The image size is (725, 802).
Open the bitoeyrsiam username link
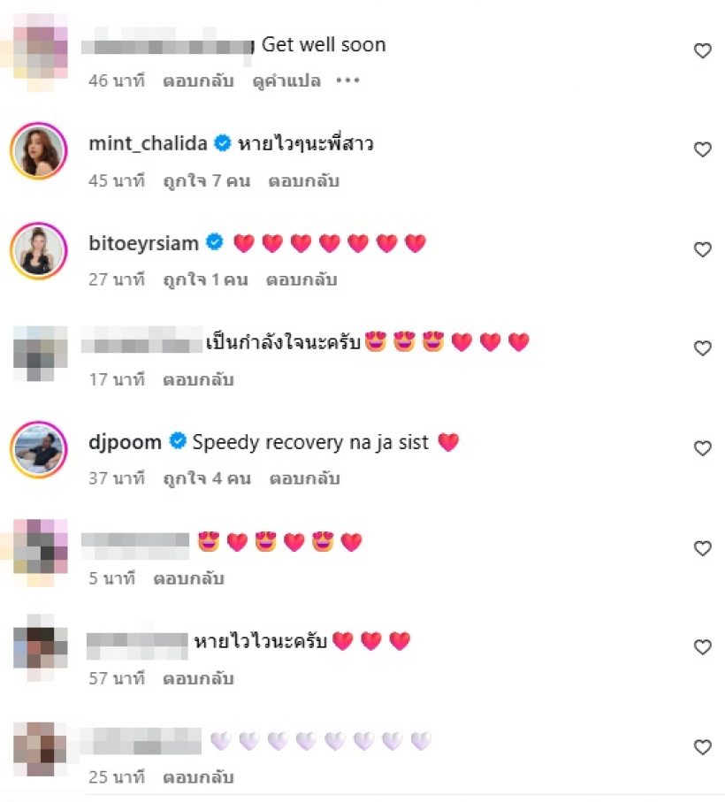coord(143,243)
